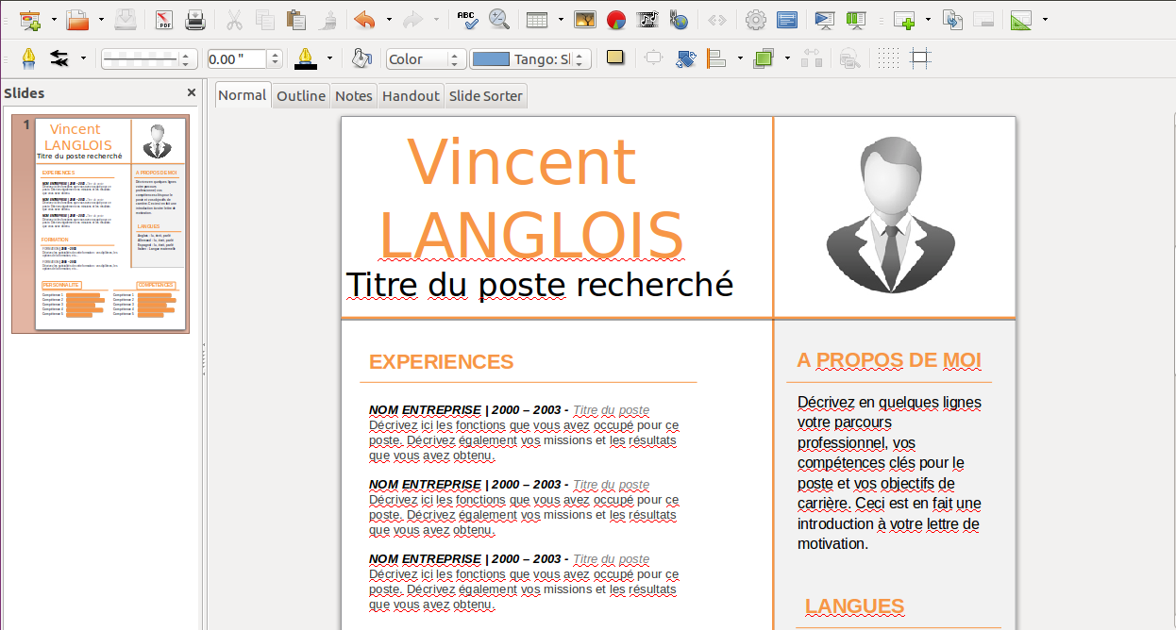Click the Redo arrow

point(412,19)
